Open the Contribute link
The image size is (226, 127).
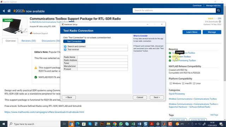pos(197,6)
